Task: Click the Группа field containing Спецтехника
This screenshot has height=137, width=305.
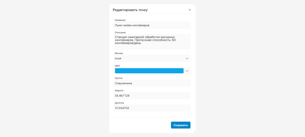Action: [152, 83]
